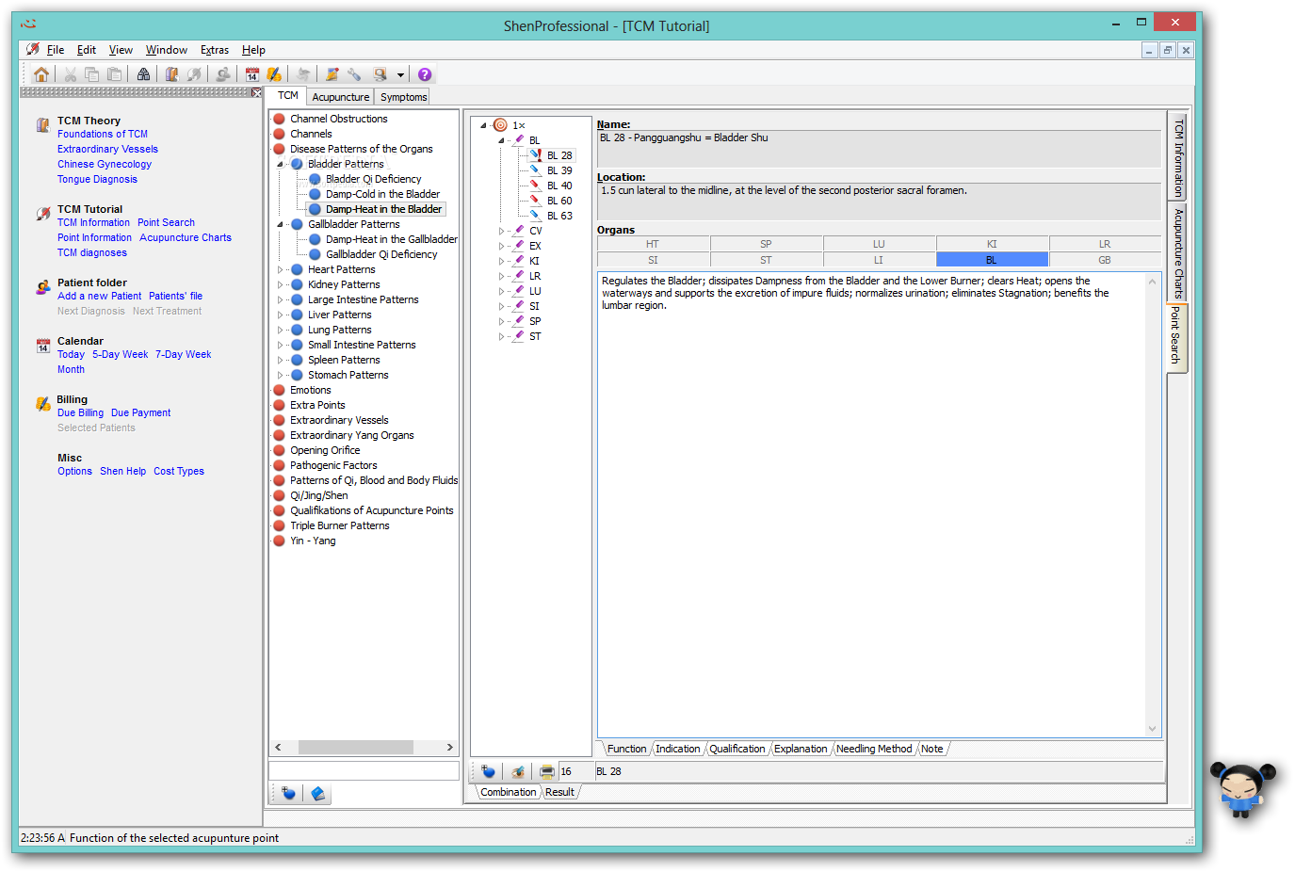This screenshot has width=1295, height=872.
Task: Open the Window menu
Action: tap(167, 50)
